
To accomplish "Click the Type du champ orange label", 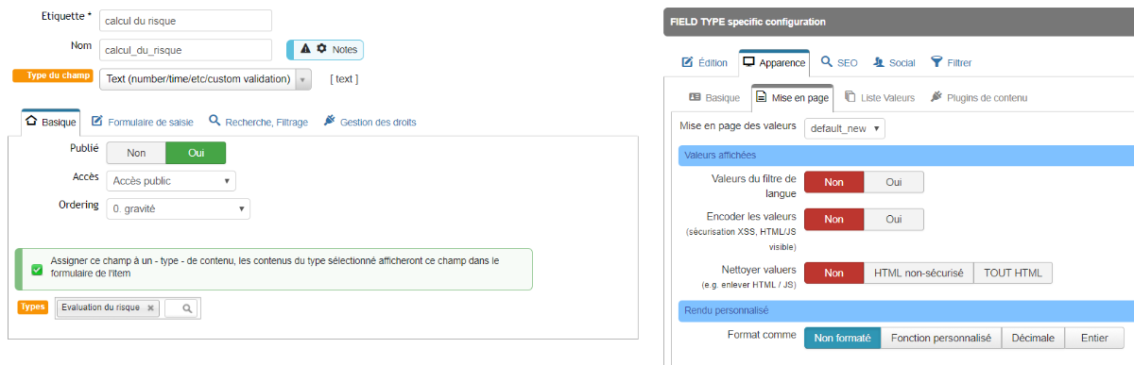I will click(52, 76).
